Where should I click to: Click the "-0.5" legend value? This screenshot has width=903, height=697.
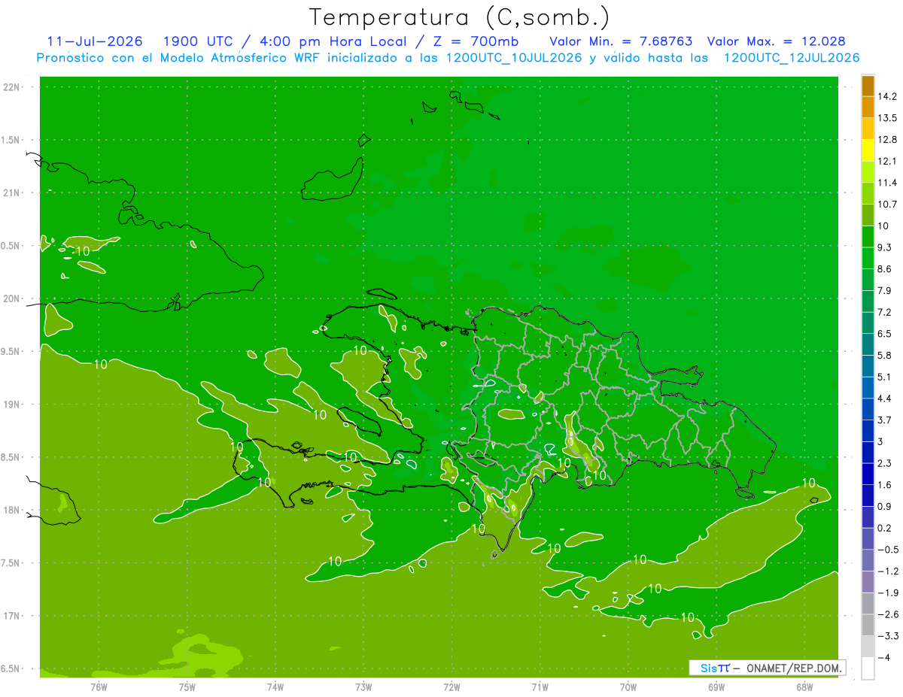point(887,550)
